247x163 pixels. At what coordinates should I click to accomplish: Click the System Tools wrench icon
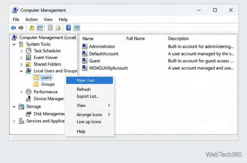point(21,44)
